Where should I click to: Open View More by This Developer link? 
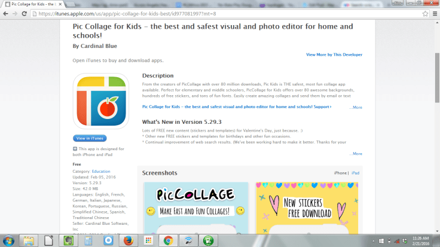(334, 54)
